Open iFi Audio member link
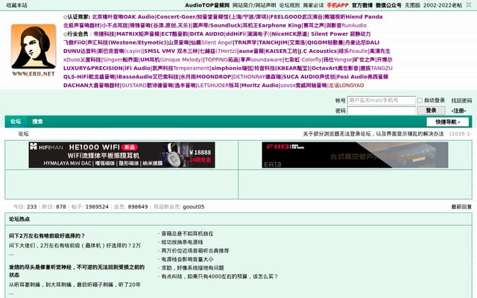Screen dimensions: 477x298 coord(137,68)
